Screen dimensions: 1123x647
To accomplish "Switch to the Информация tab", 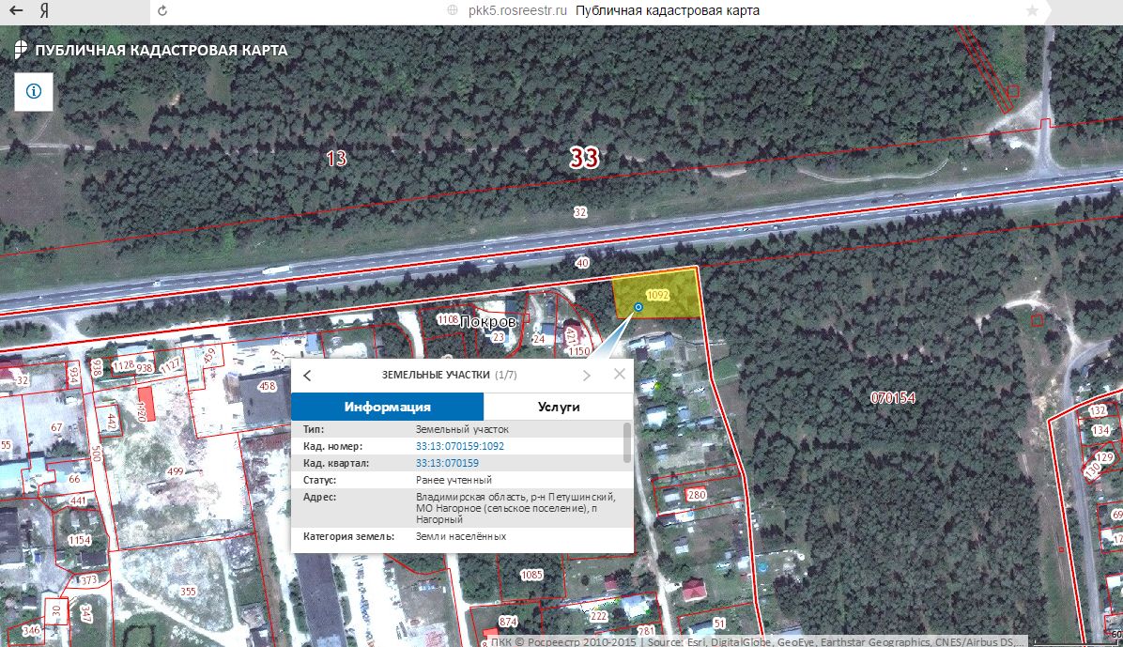I will point(388,407).
